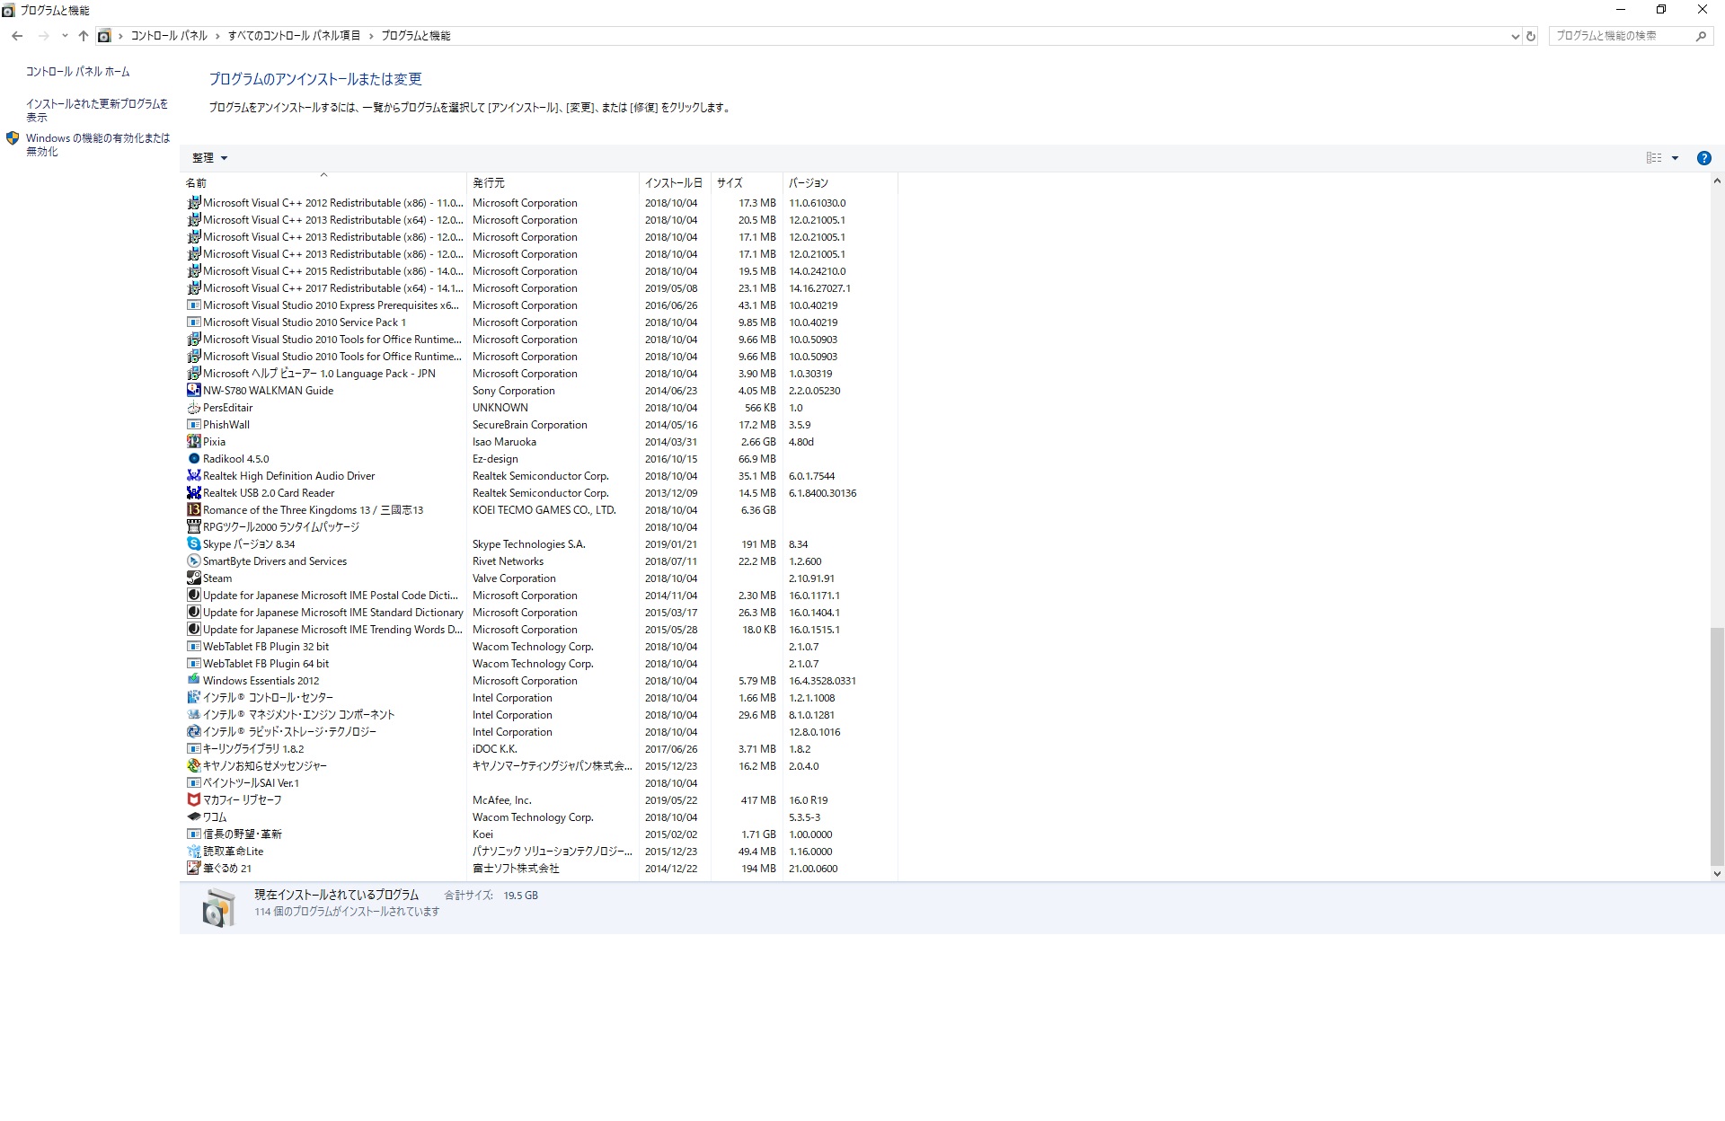1725x1121 pixels.
Task: Select the Steam program icon
Action: point(193,578)
